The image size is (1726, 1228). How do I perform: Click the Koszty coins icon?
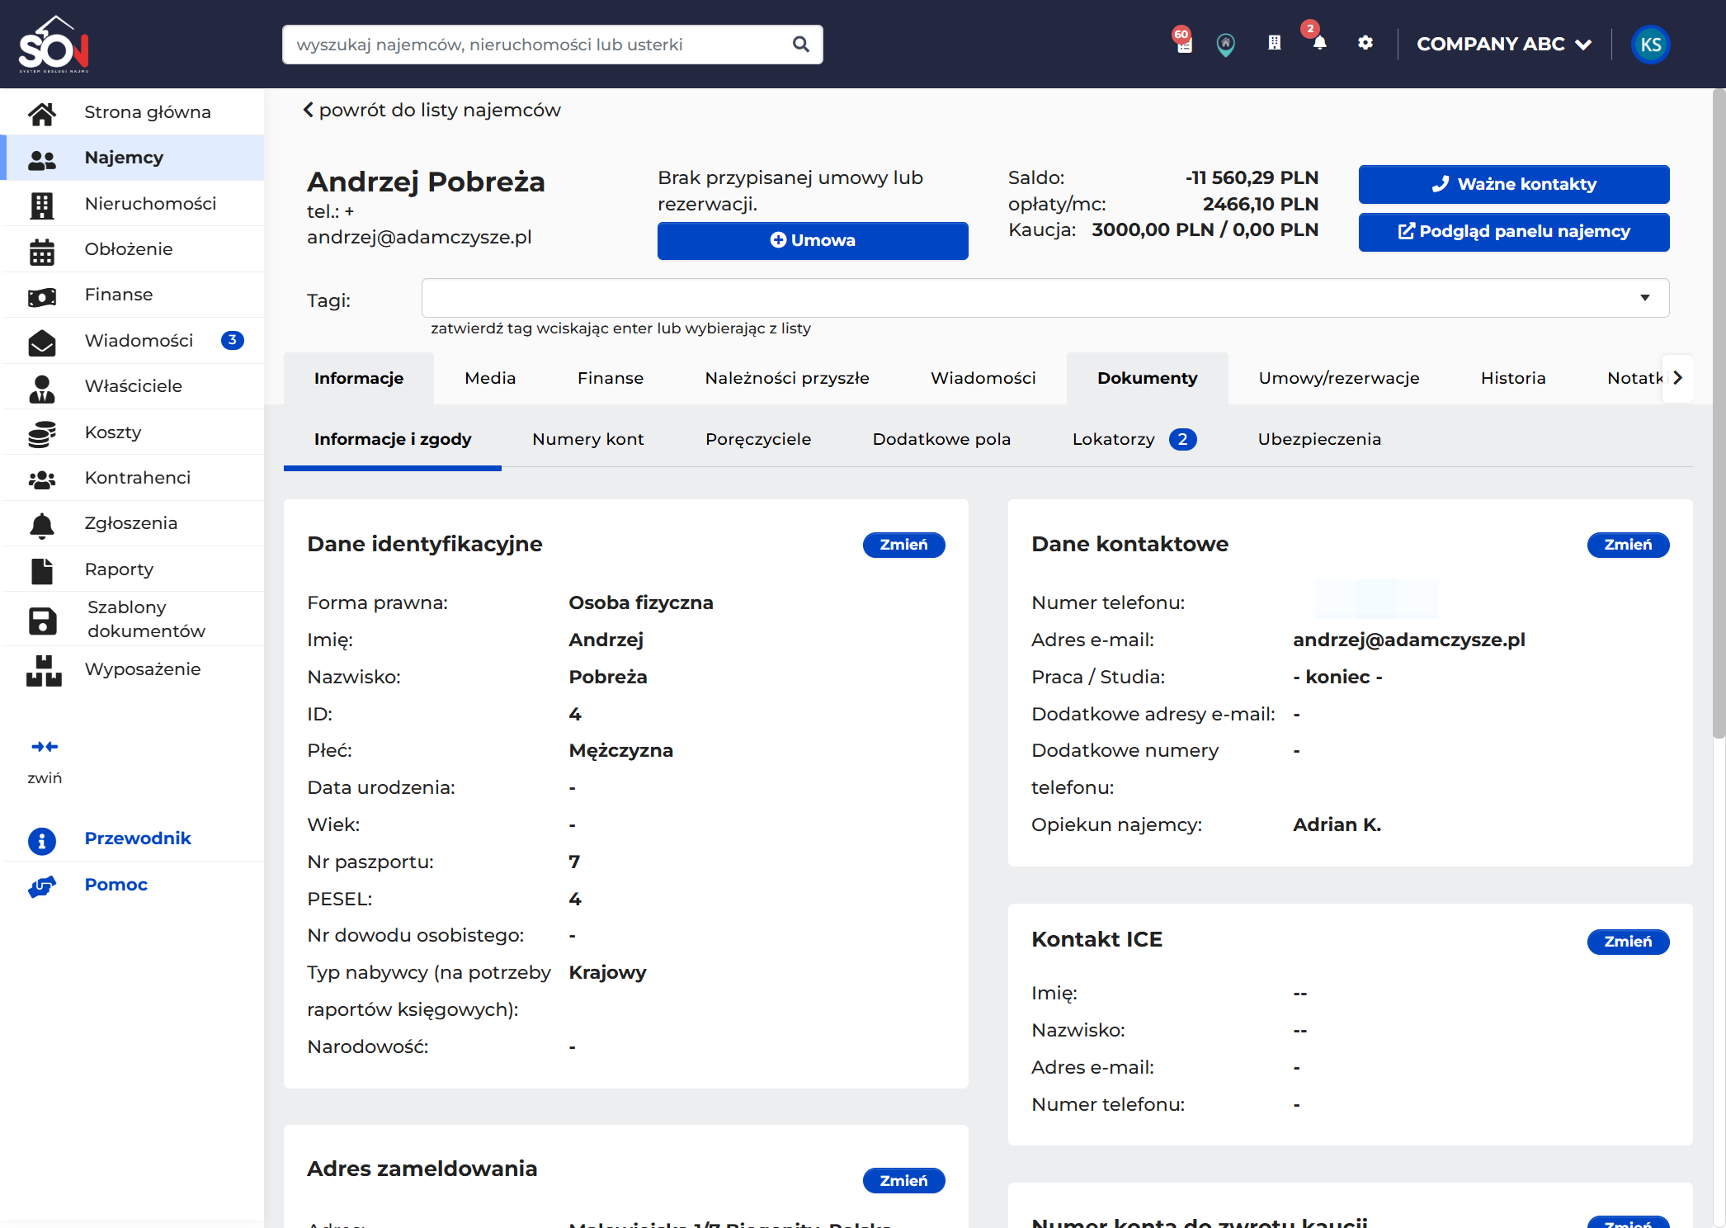click(42, 434)
